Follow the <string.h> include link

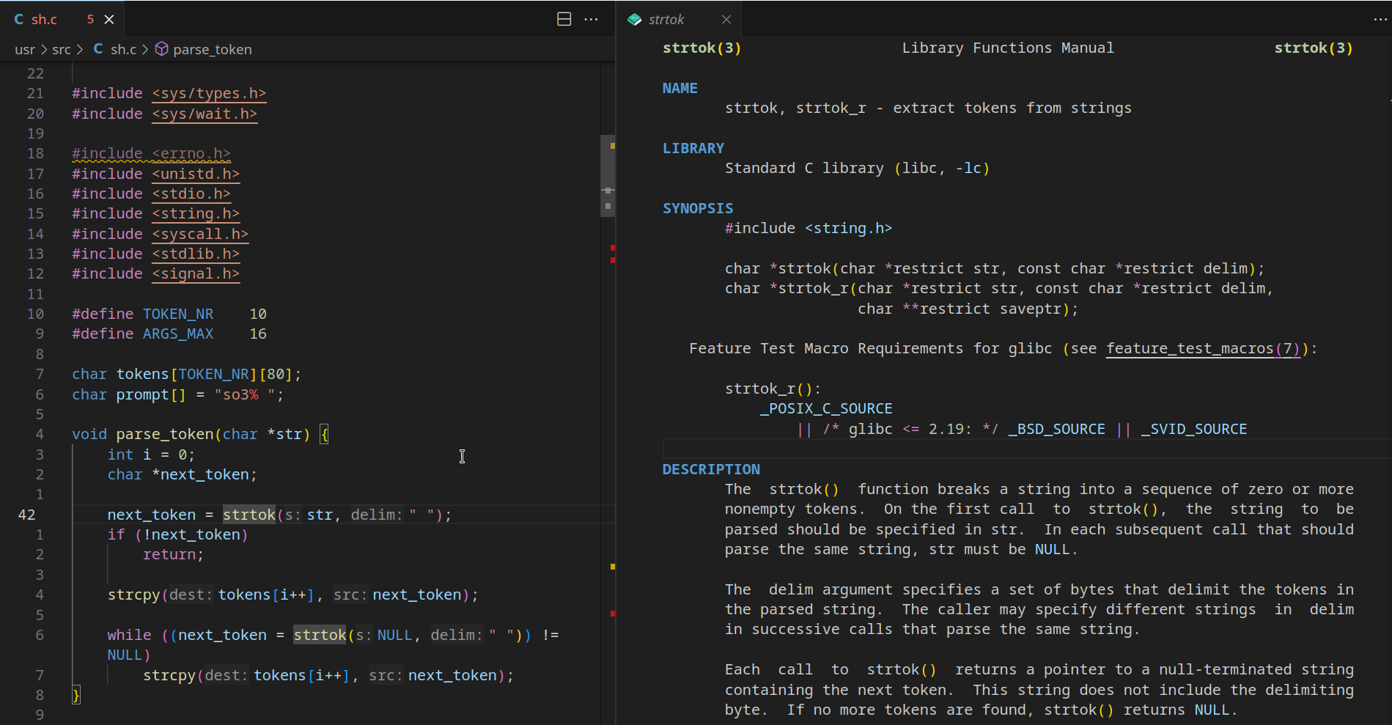tap(196, 213)
